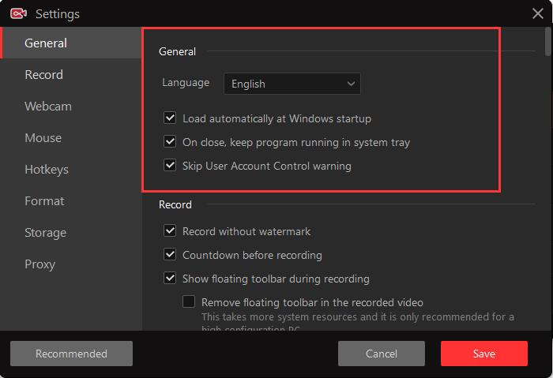Toggle Load automatically at Windows startup
Image resolution: width=553 pixels, height=378 pixels.
170,118
